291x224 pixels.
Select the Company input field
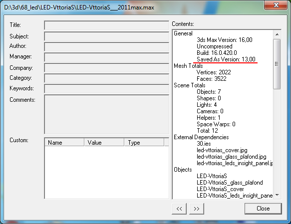tap(106, 68)
